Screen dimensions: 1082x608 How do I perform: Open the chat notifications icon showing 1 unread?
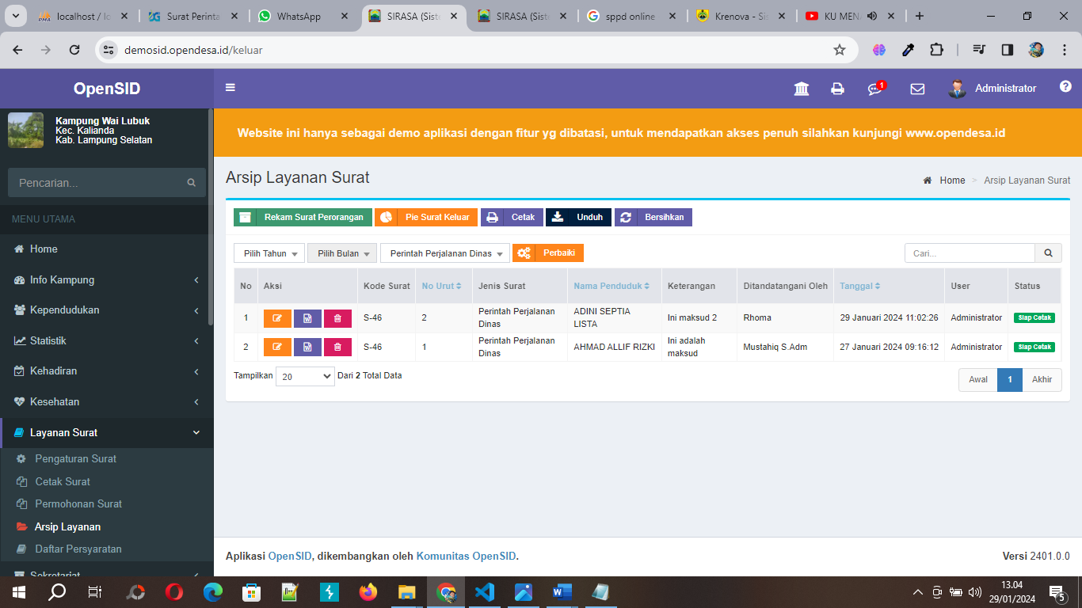(x=874, y=88)
